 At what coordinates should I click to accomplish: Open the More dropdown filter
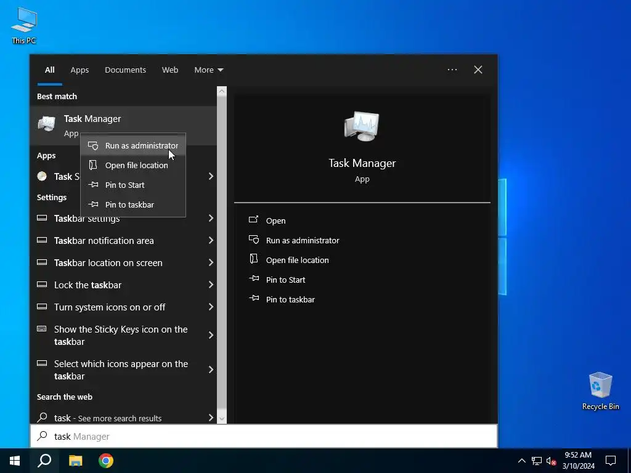[x=208, y=70]
